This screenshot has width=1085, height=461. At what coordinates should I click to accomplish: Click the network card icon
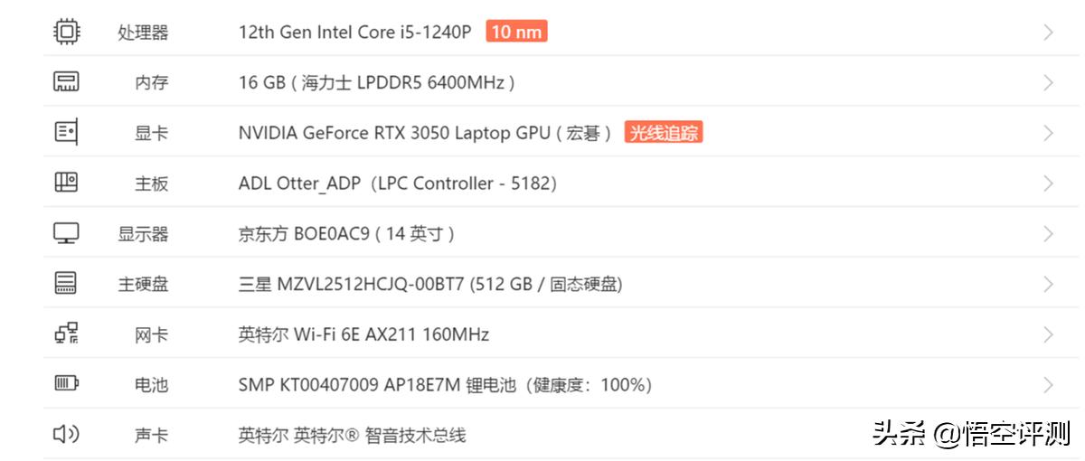pos(66,334)
